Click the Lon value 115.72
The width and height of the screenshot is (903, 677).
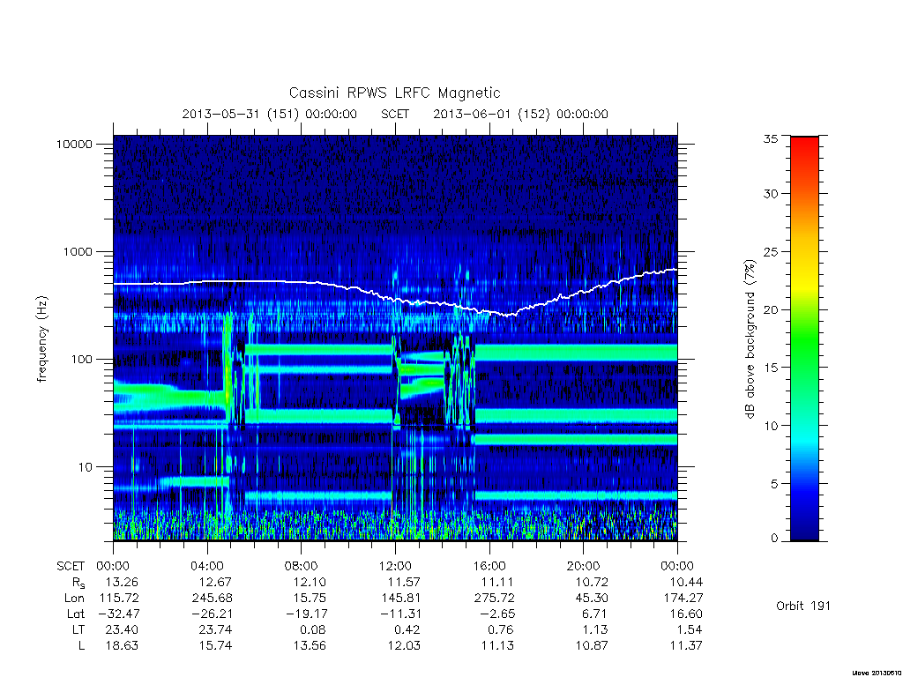(119, 599)
